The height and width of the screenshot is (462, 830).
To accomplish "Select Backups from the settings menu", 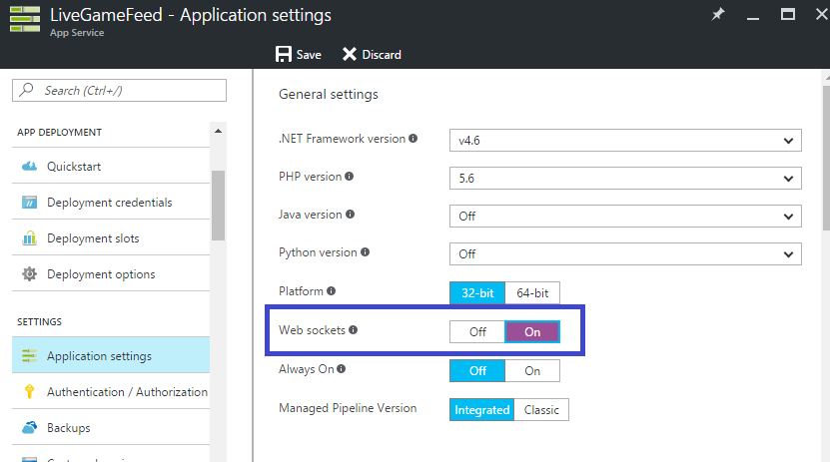I will coord(69,428).
